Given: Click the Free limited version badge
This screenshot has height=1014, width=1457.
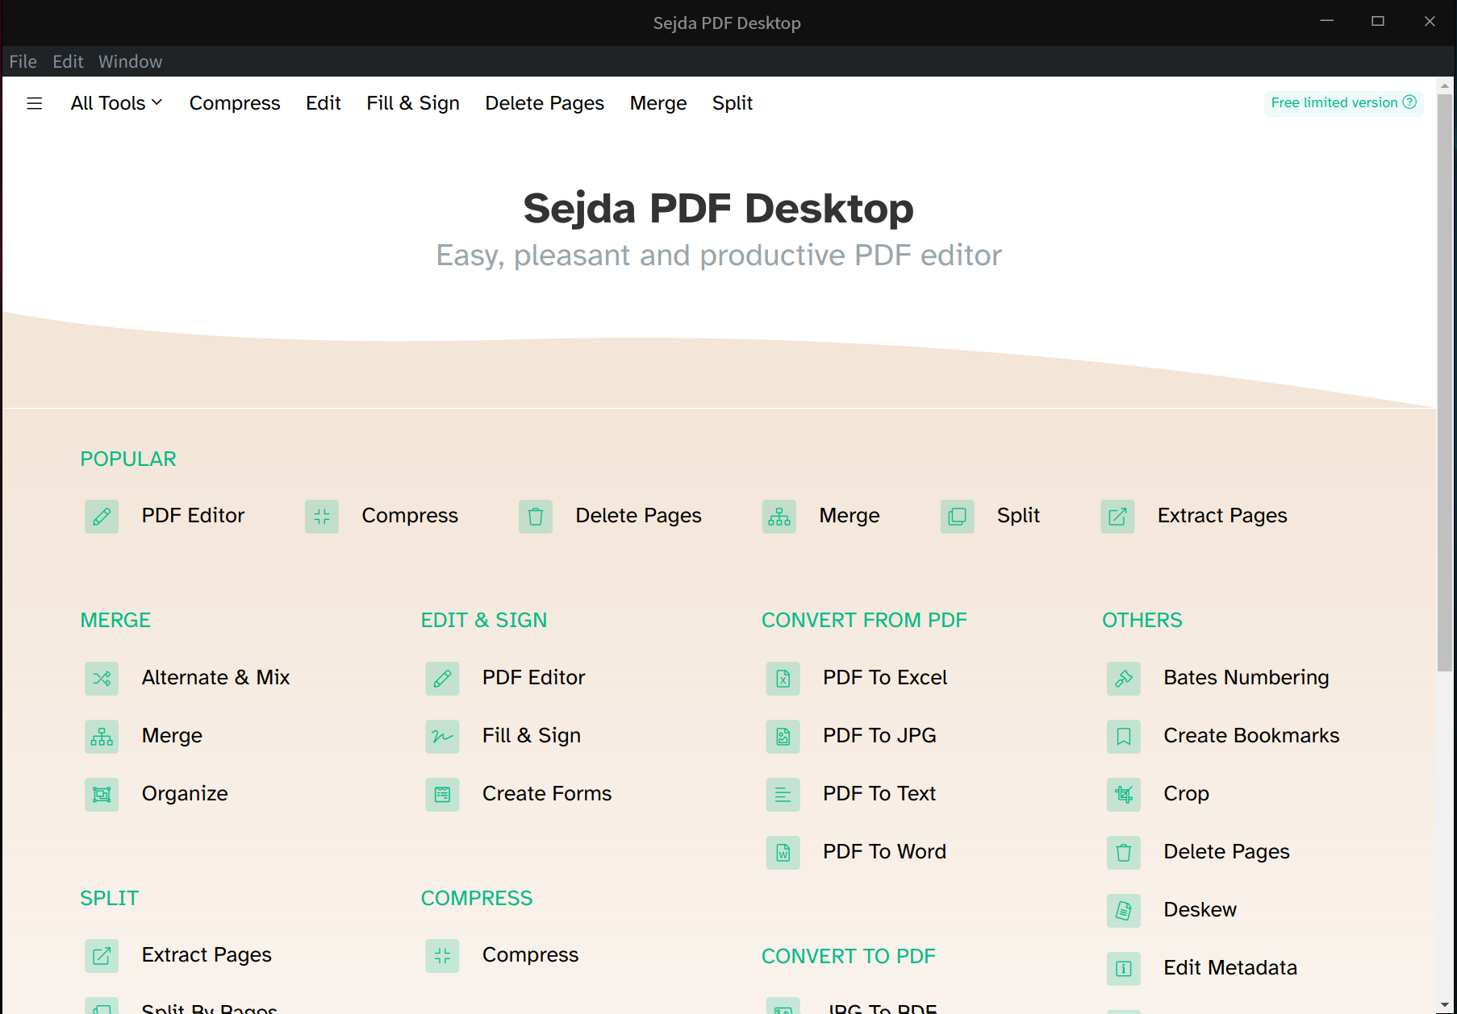Looking at the screenshot, I should 1342,102.
